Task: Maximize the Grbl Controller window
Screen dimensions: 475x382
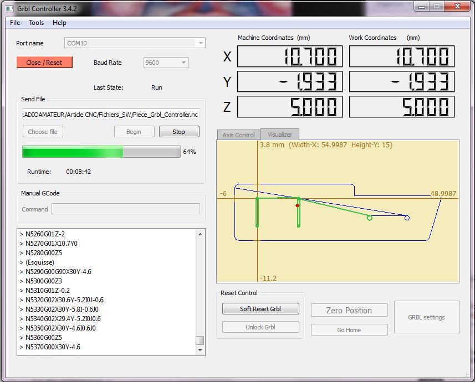Action: coord(437,7)
